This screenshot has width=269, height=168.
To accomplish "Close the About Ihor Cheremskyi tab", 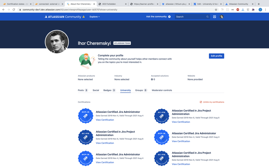I will (94, 4).
